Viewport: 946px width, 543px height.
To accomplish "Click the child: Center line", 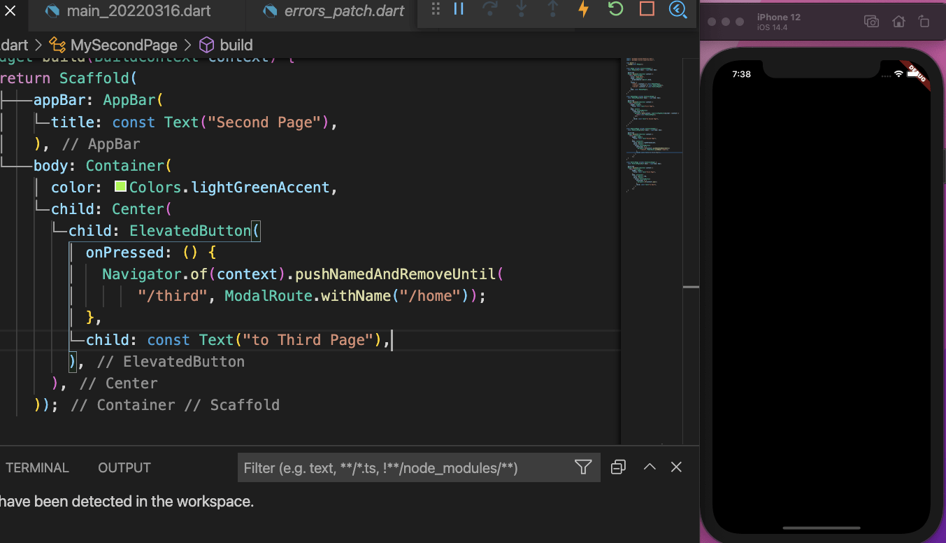I will coord(111,209).
